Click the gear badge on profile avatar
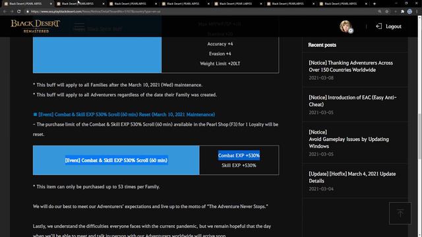This screenshot has width=422, height=237. coord(350,31)
